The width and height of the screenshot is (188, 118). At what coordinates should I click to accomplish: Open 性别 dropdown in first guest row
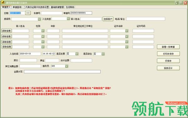click(x=43, y=31)
